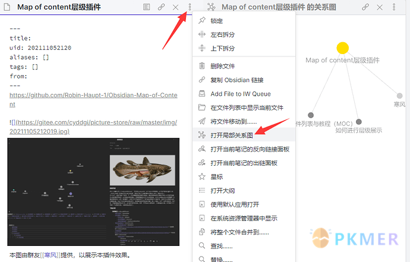This screenshot has height=262, width=410.
Task: Open the gitee picture-store image link
Action: [x=93, y=127]
